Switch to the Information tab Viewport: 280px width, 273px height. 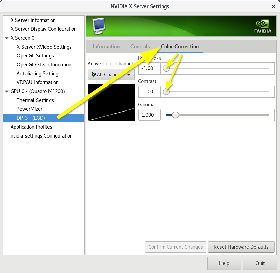106,47
